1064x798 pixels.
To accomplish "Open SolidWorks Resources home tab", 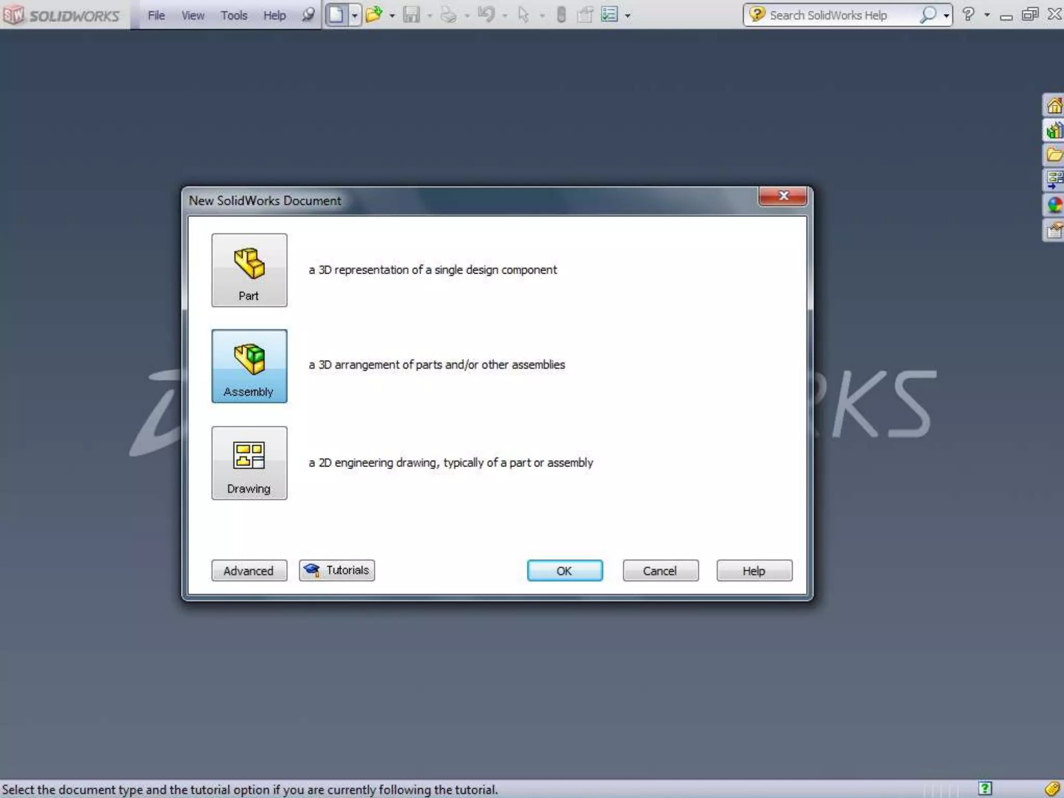I will point(1054,106).
